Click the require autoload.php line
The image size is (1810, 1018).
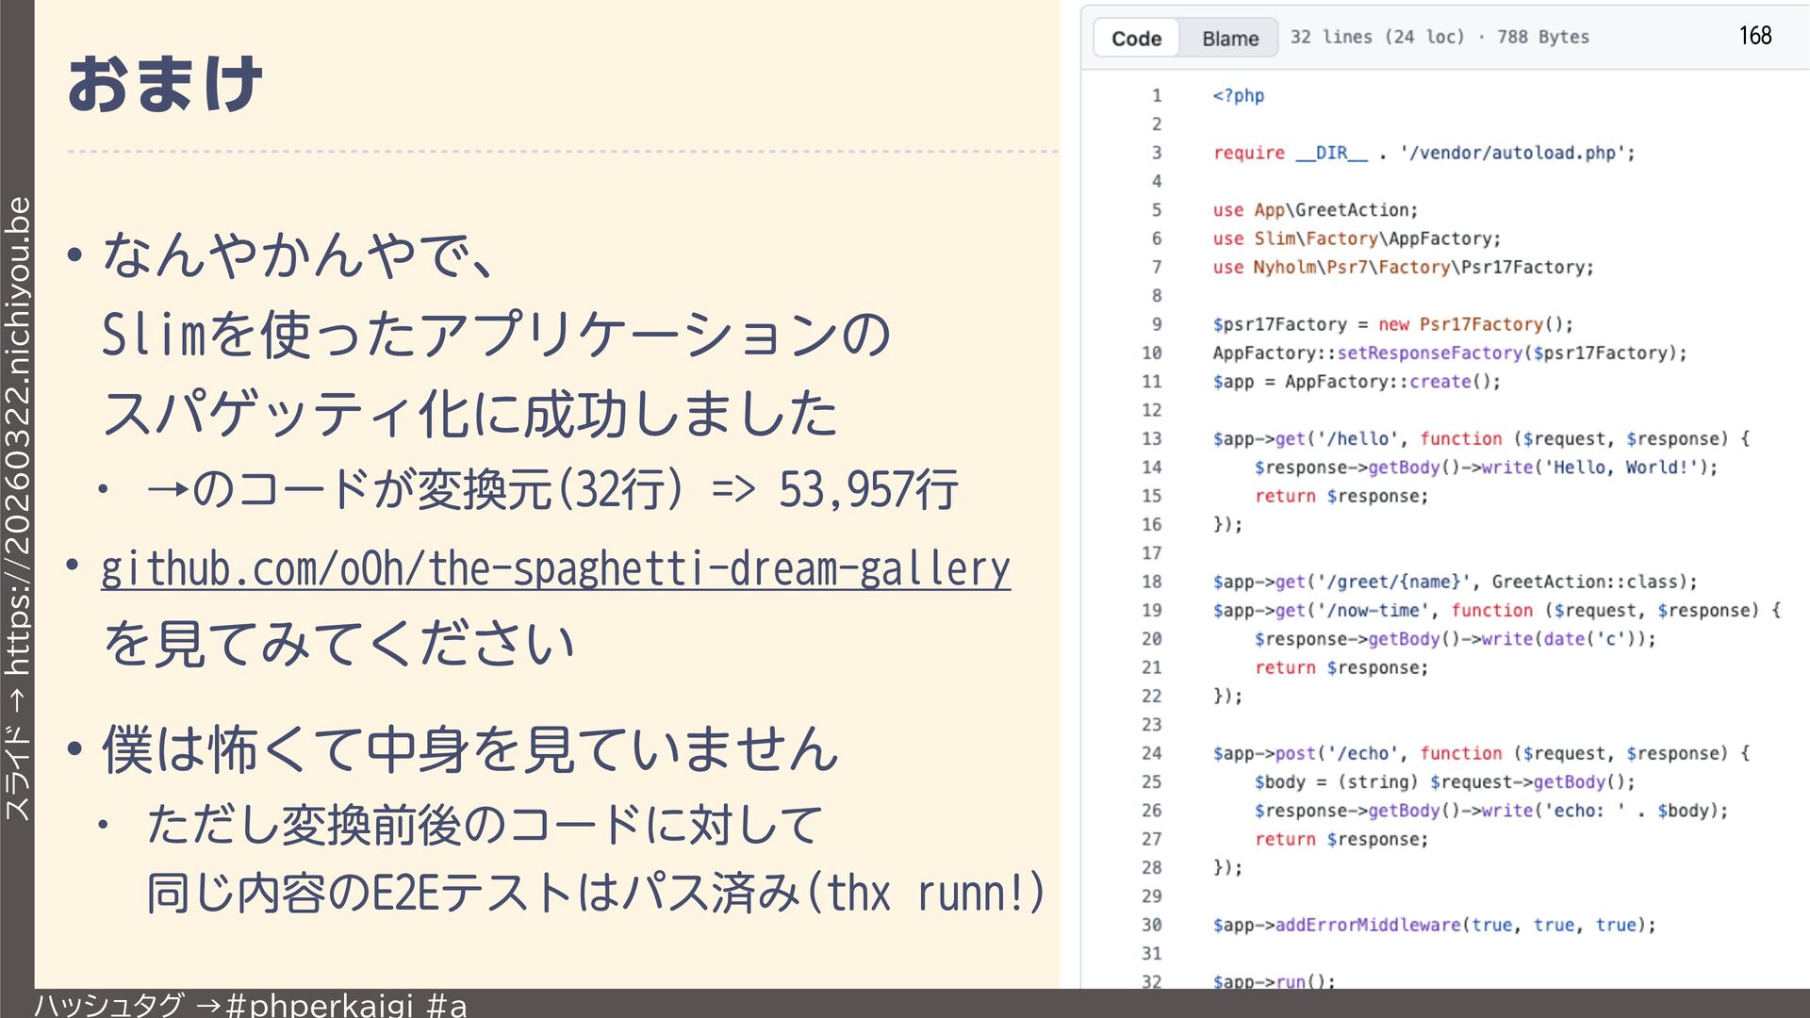tap(1423, 153)
